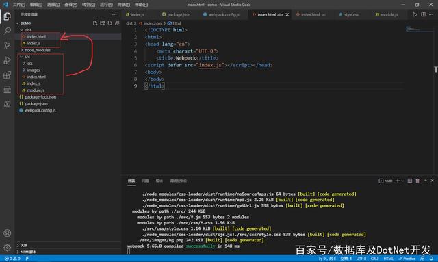Click the feedback icon in status bar
Viewport: 438px width, 262px height.
(x=422, y=259)
